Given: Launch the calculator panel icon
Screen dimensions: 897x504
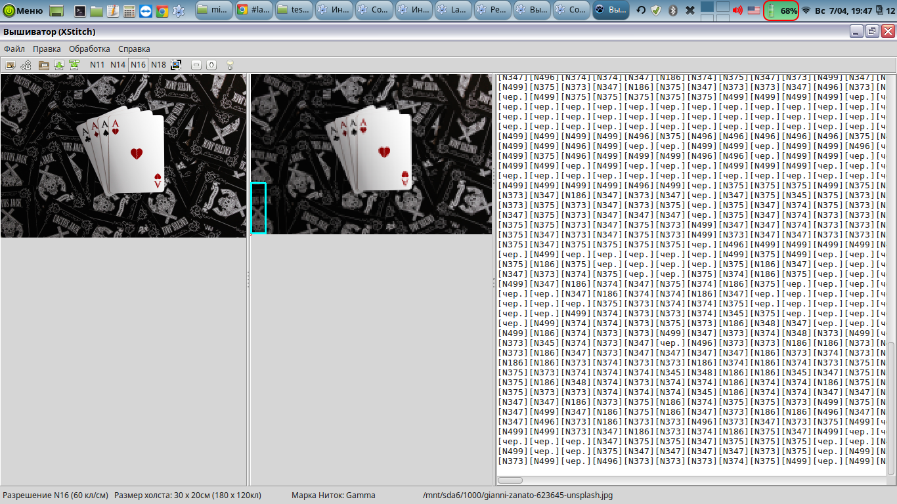Looking at the screenshot, I should [129, 10].
